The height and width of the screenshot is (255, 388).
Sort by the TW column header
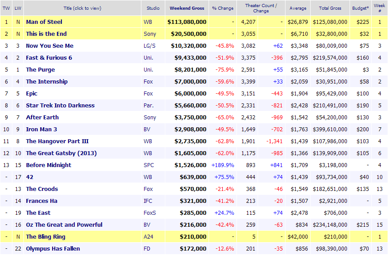pyautogui.click(x=6, y=8)
